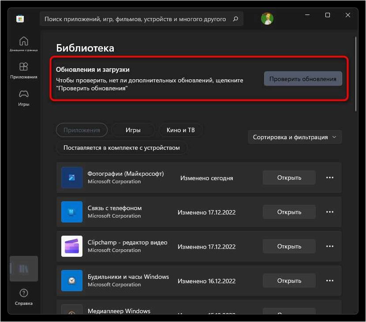The width and height of the screenshot is (366, 322).
Task: Click the Медиаплеер Windows entry name
Action: 119,311
